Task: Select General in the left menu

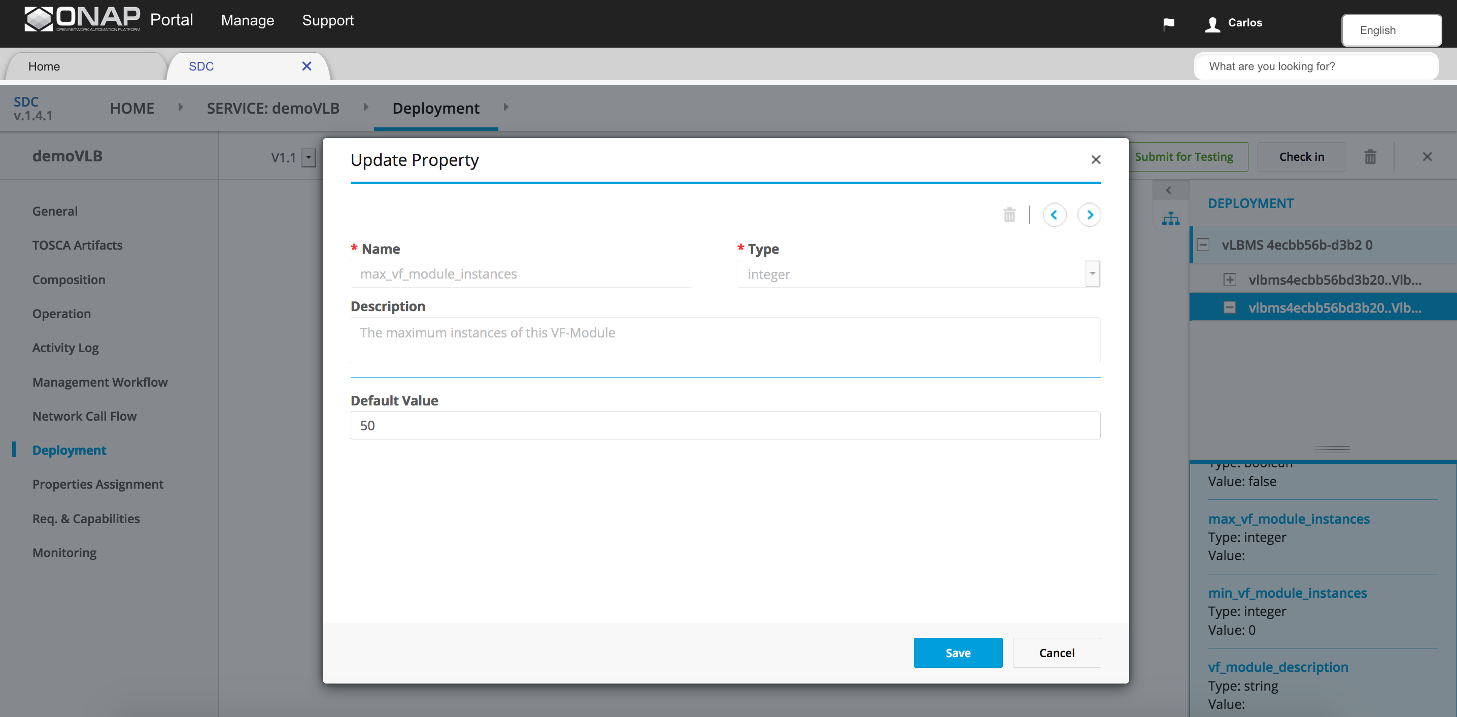Action: click(55, 211)
